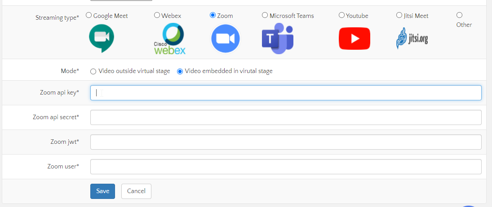Select Zoom streaming type radio
The width and height of the screenshot is (492, 207).
213,15
